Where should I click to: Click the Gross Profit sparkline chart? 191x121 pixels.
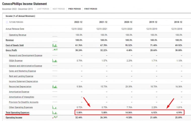coord(55,50)
